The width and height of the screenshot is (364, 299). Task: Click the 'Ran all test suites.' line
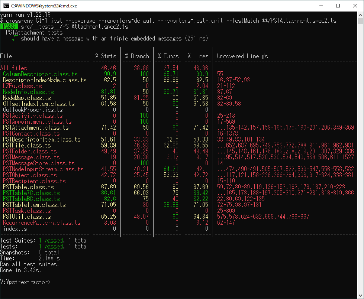pyautogui.click(x=30, y=264)
